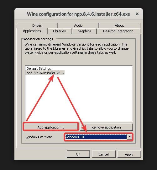Apply the configuration changes
Image resolution: width=157 pixels, height=170 pixels.
pos(129,154)
